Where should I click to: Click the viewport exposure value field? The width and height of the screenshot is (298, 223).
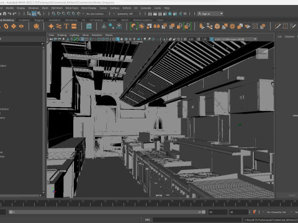[191, 39]
